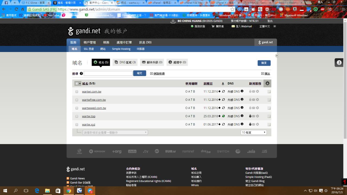Expand the 進階搜尋 advanced search
347x195 pixels.
[157, 73]
